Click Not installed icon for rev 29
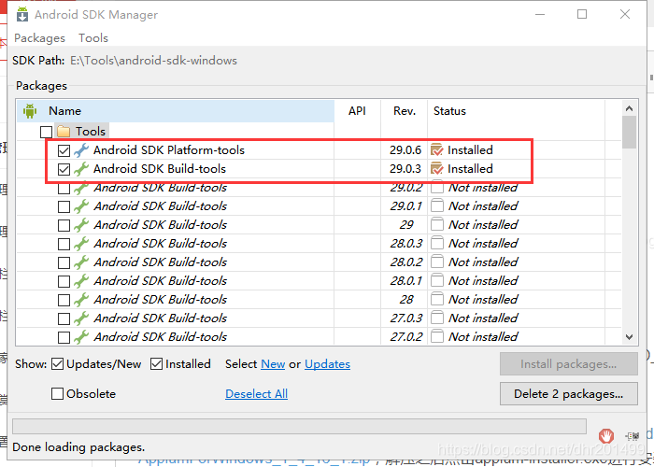Viewport: 654px width, 467px height. click(x=437, y=225)
